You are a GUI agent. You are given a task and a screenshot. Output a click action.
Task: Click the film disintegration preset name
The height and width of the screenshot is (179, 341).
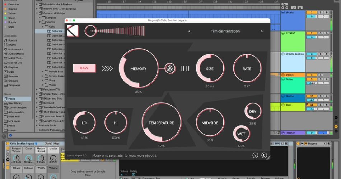point(225,31)
